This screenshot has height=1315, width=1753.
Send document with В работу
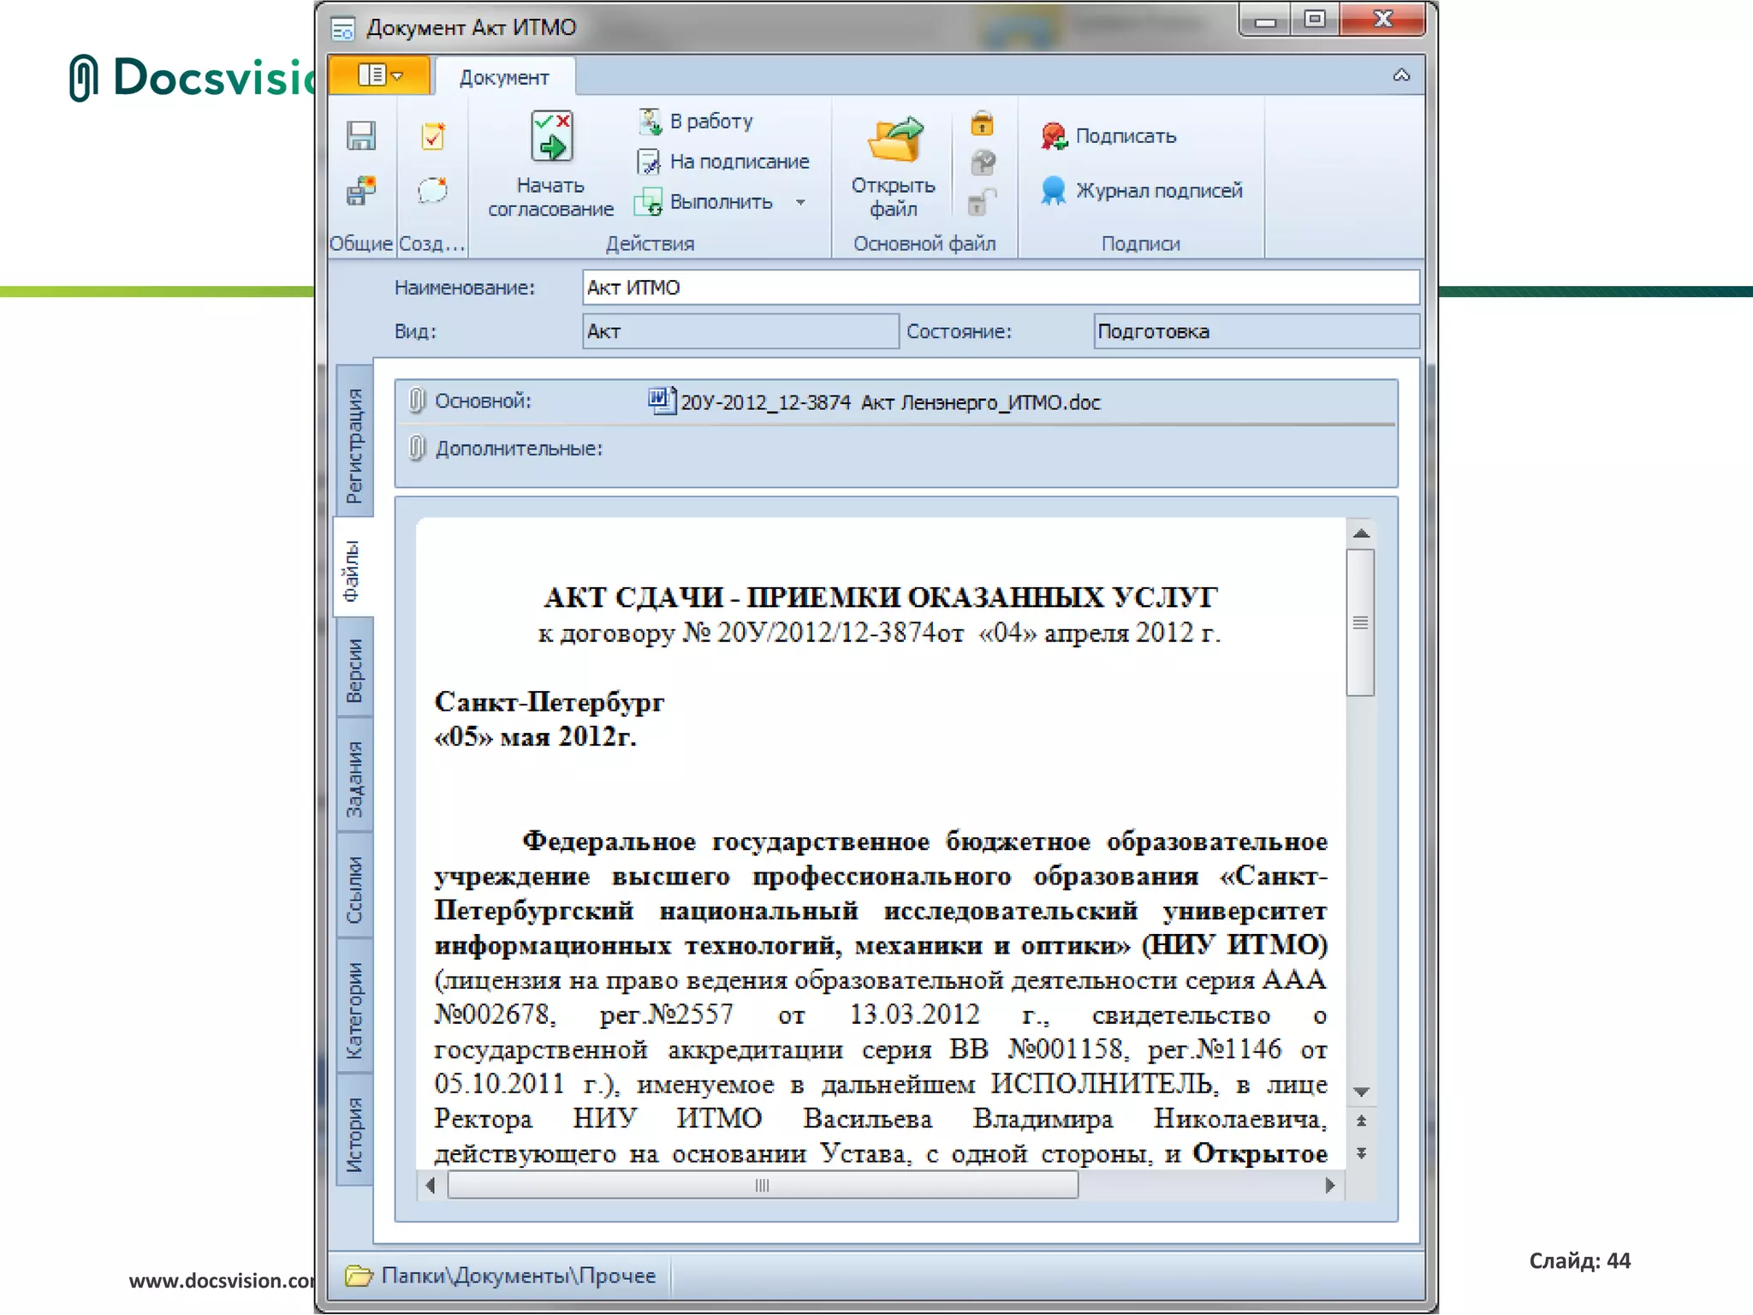coord(696,122)
